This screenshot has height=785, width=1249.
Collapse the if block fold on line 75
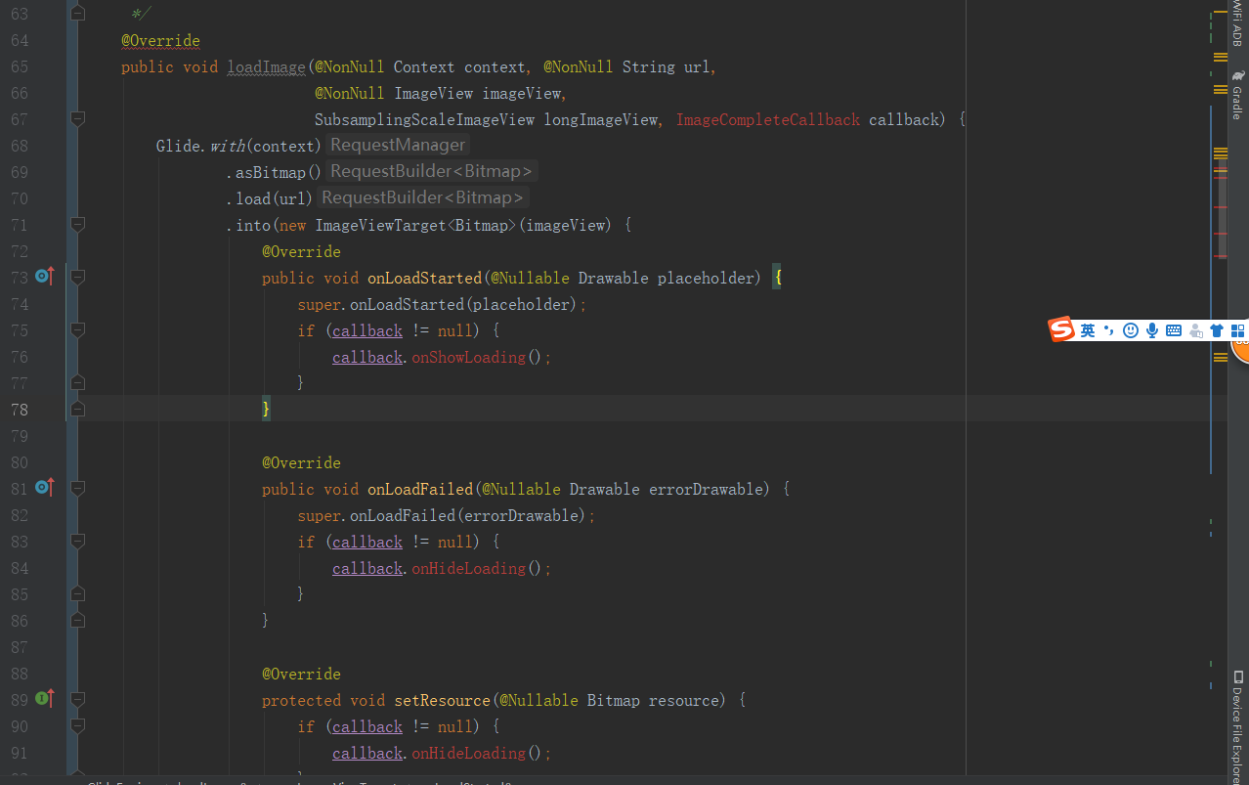[78, 330]
